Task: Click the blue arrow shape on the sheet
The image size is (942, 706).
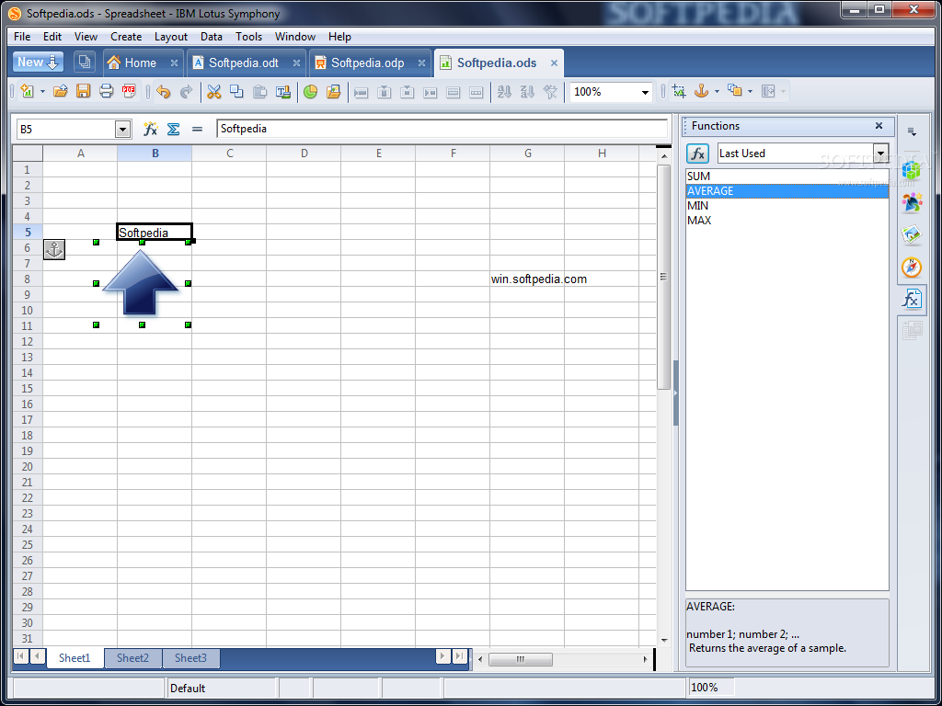Action: coord(141,283)
